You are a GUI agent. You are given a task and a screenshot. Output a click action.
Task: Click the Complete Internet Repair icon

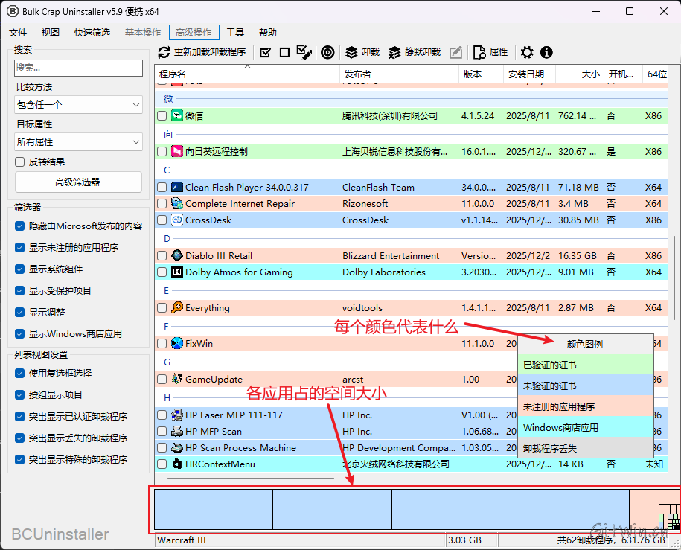177,203
